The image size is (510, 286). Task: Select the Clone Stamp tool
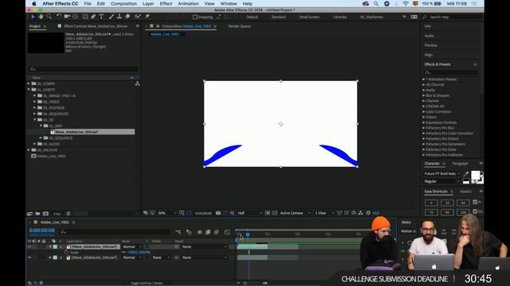[x=120, y=17]
